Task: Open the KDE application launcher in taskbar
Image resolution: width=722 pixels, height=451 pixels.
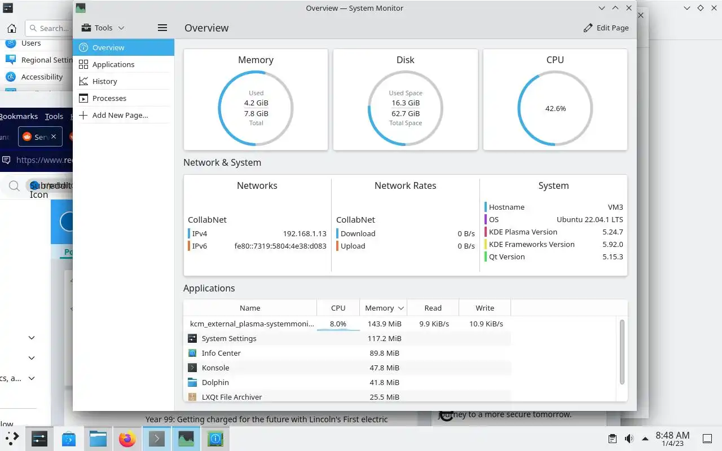Action: click(x=12, y=439)
